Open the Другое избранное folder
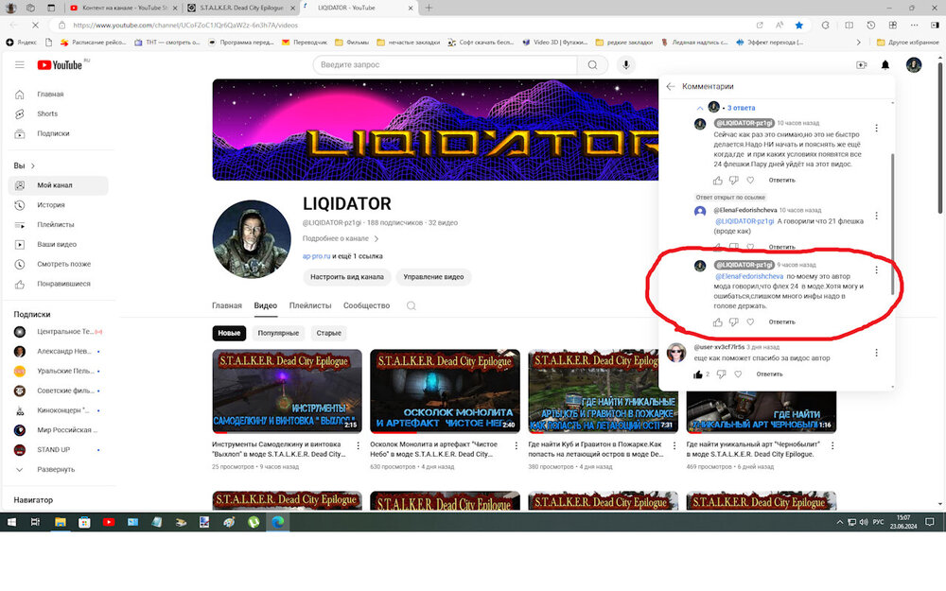 click(x=907, y=43)
